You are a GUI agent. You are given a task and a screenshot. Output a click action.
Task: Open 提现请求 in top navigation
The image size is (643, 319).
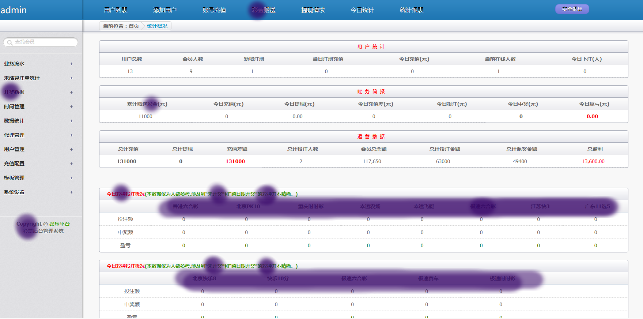(x=313, y=10)
